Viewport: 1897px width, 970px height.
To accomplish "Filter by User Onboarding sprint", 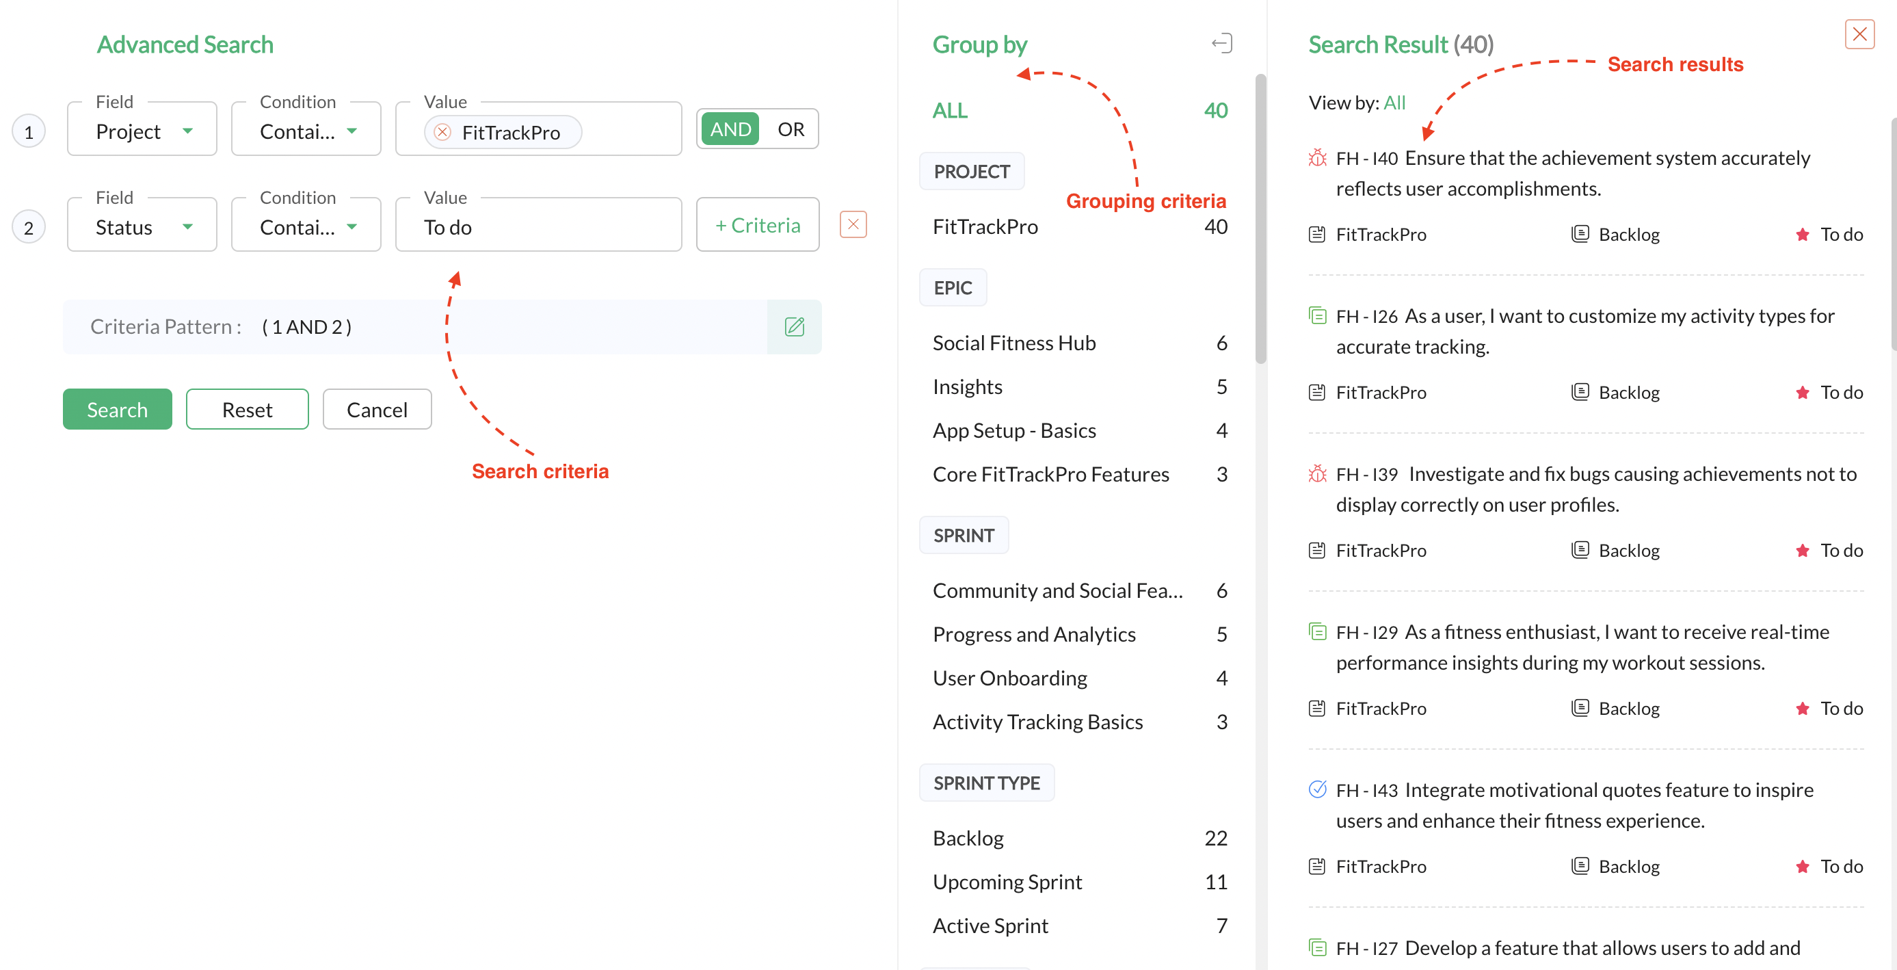I will [1080, 679].
